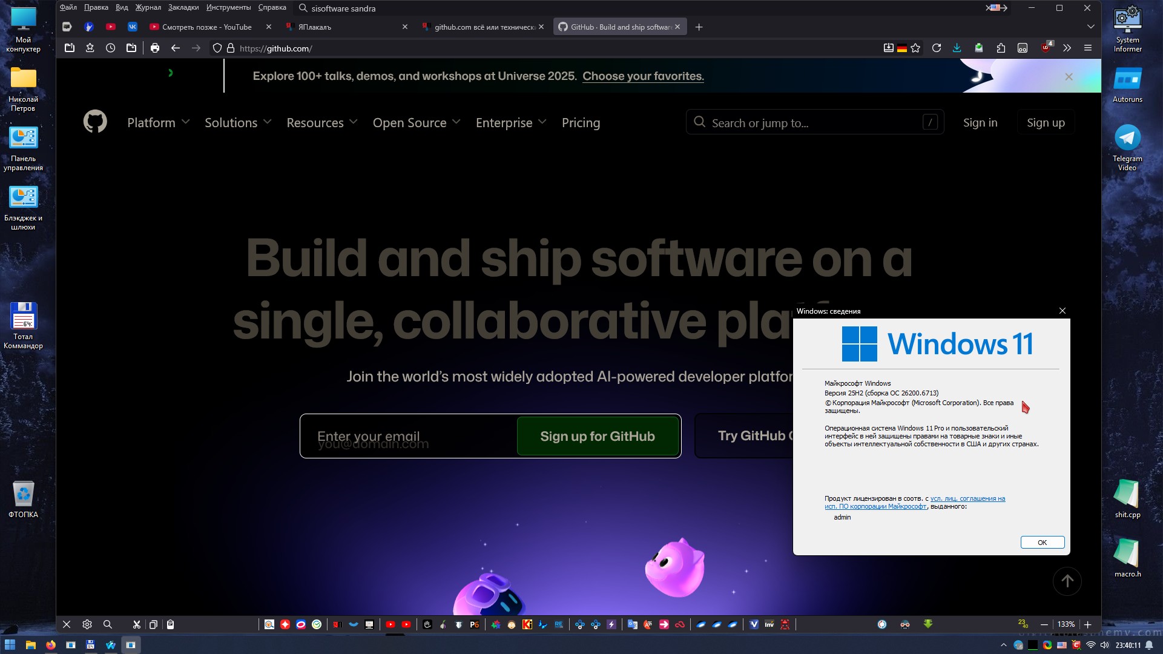This screenshot has height=654, width=1163.
Task: Open the history clock icon in the toolbar
Action: (x=110, y=48)
